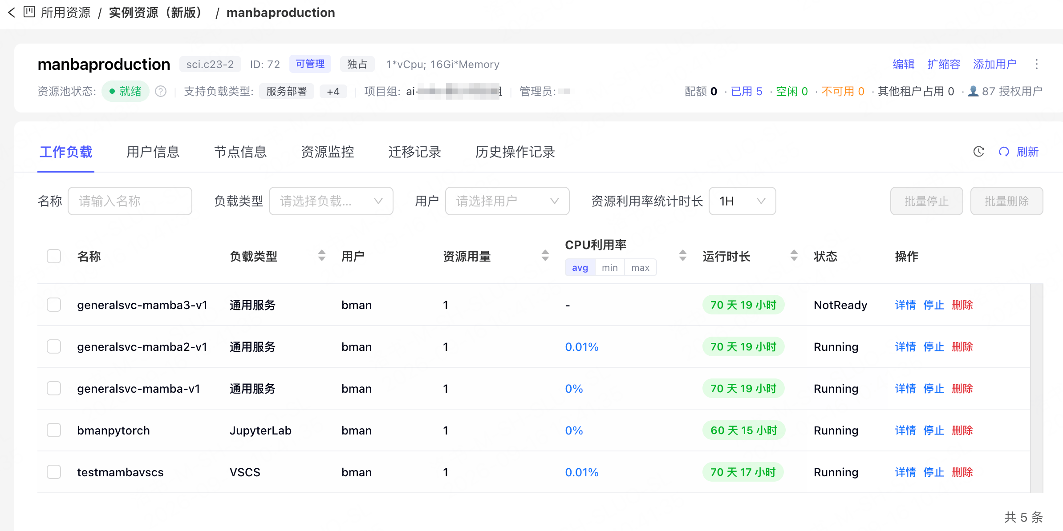Open 详情 for generalsvc-mamba3-v1
The image size is (1063, 531).
click(x=905, y=305)
